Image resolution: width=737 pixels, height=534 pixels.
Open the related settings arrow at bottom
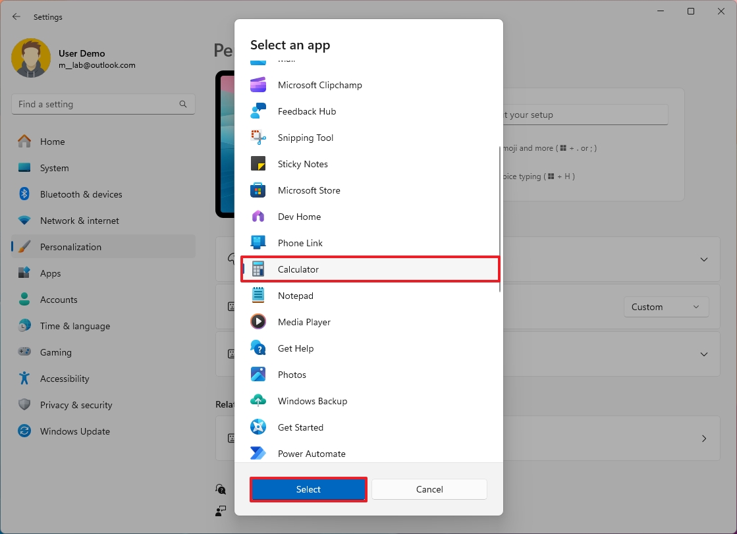point(703,439)
